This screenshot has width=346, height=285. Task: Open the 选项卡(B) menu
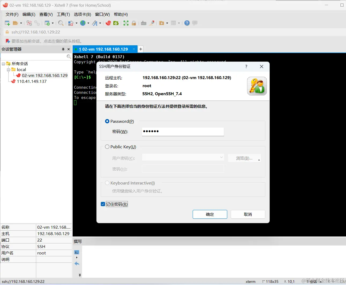point(83,14)
